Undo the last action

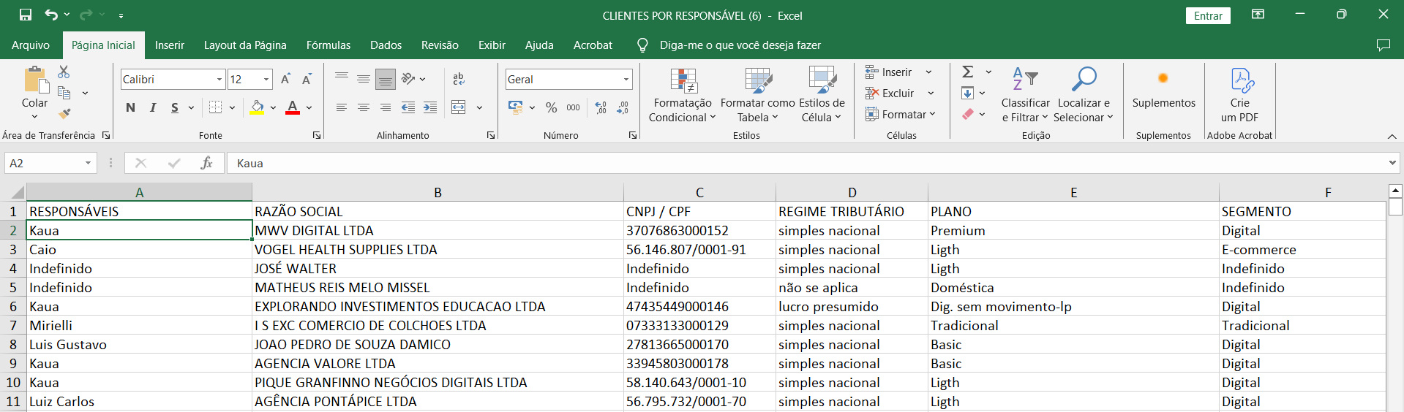(x=51, y=15)
